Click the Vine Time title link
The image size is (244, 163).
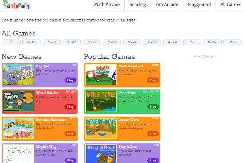point(127,93)
